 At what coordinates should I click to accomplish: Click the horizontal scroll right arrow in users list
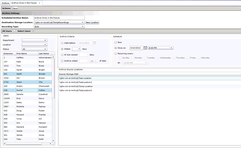click(x=50, y=144)
